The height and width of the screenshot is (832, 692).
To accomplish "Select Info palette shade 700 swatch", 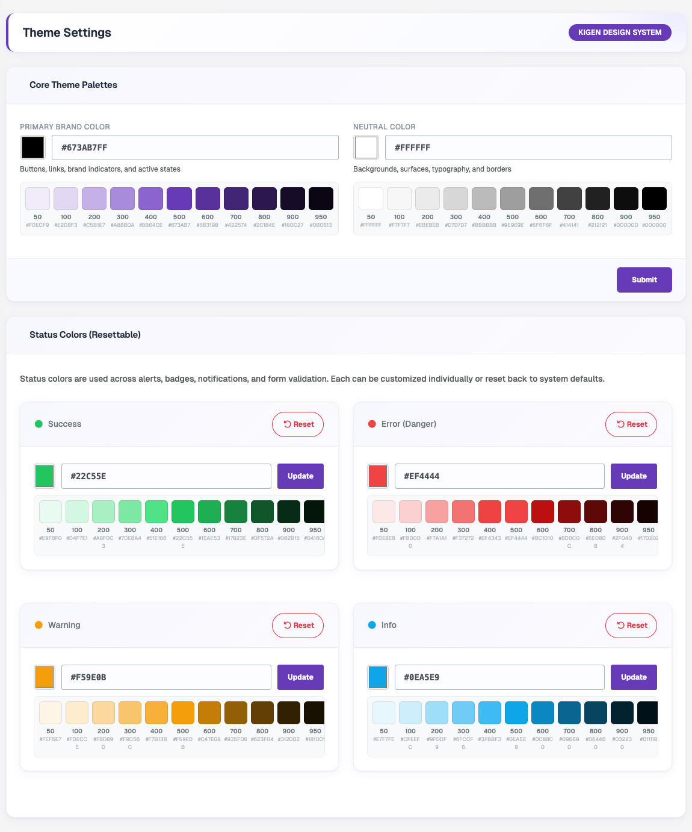I will 569,713.
